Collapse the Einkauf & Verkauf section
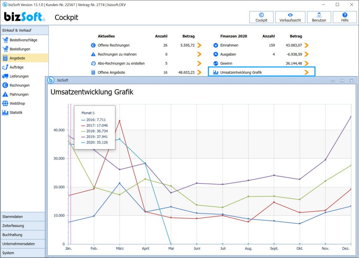This screenshot has height=258, width=359. 24,30
